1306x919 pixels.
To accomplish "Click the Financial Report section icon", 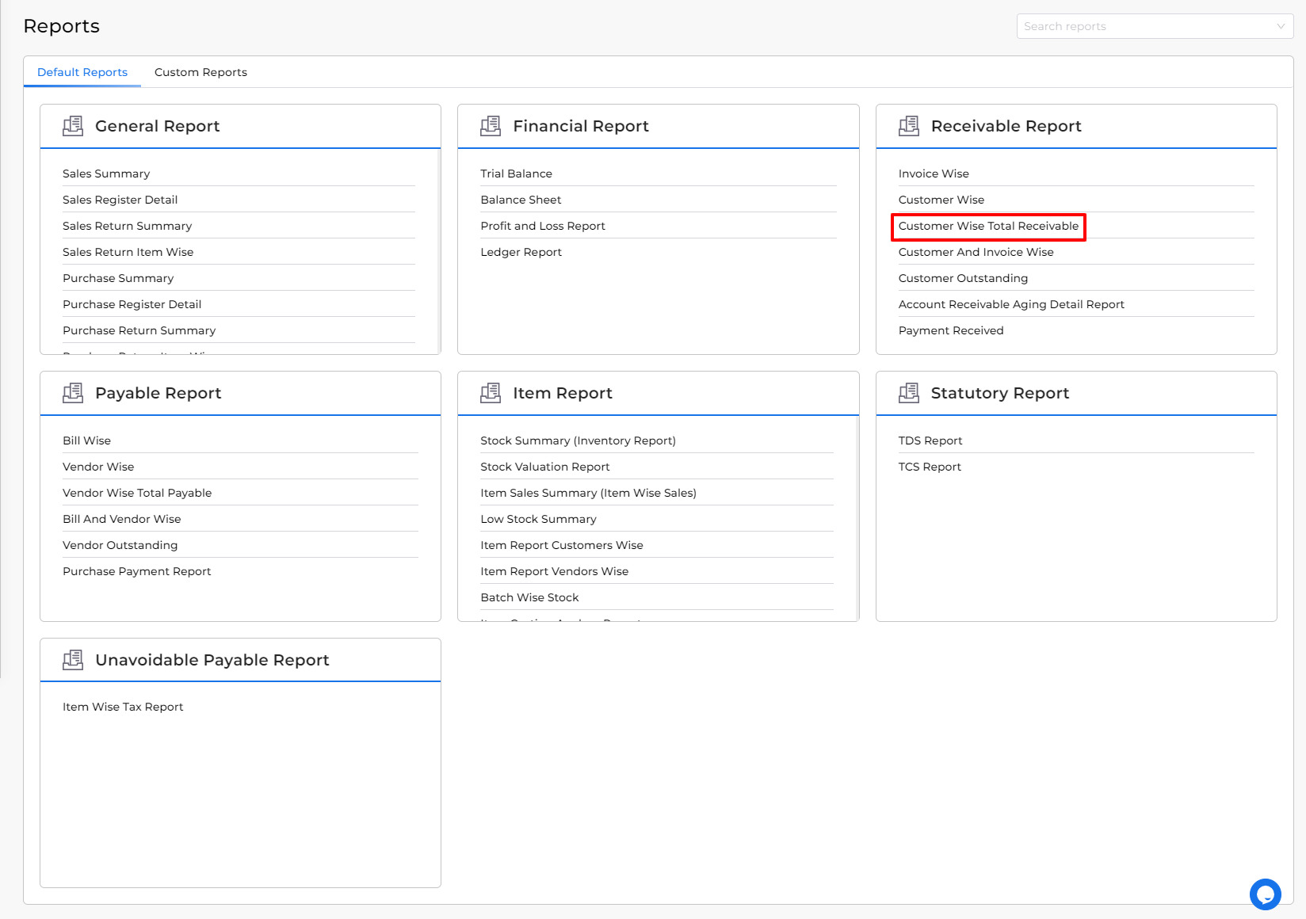I will (491, 125).
